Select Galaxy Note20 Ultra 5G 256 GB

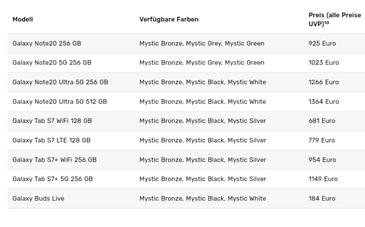tap(60, 82)
